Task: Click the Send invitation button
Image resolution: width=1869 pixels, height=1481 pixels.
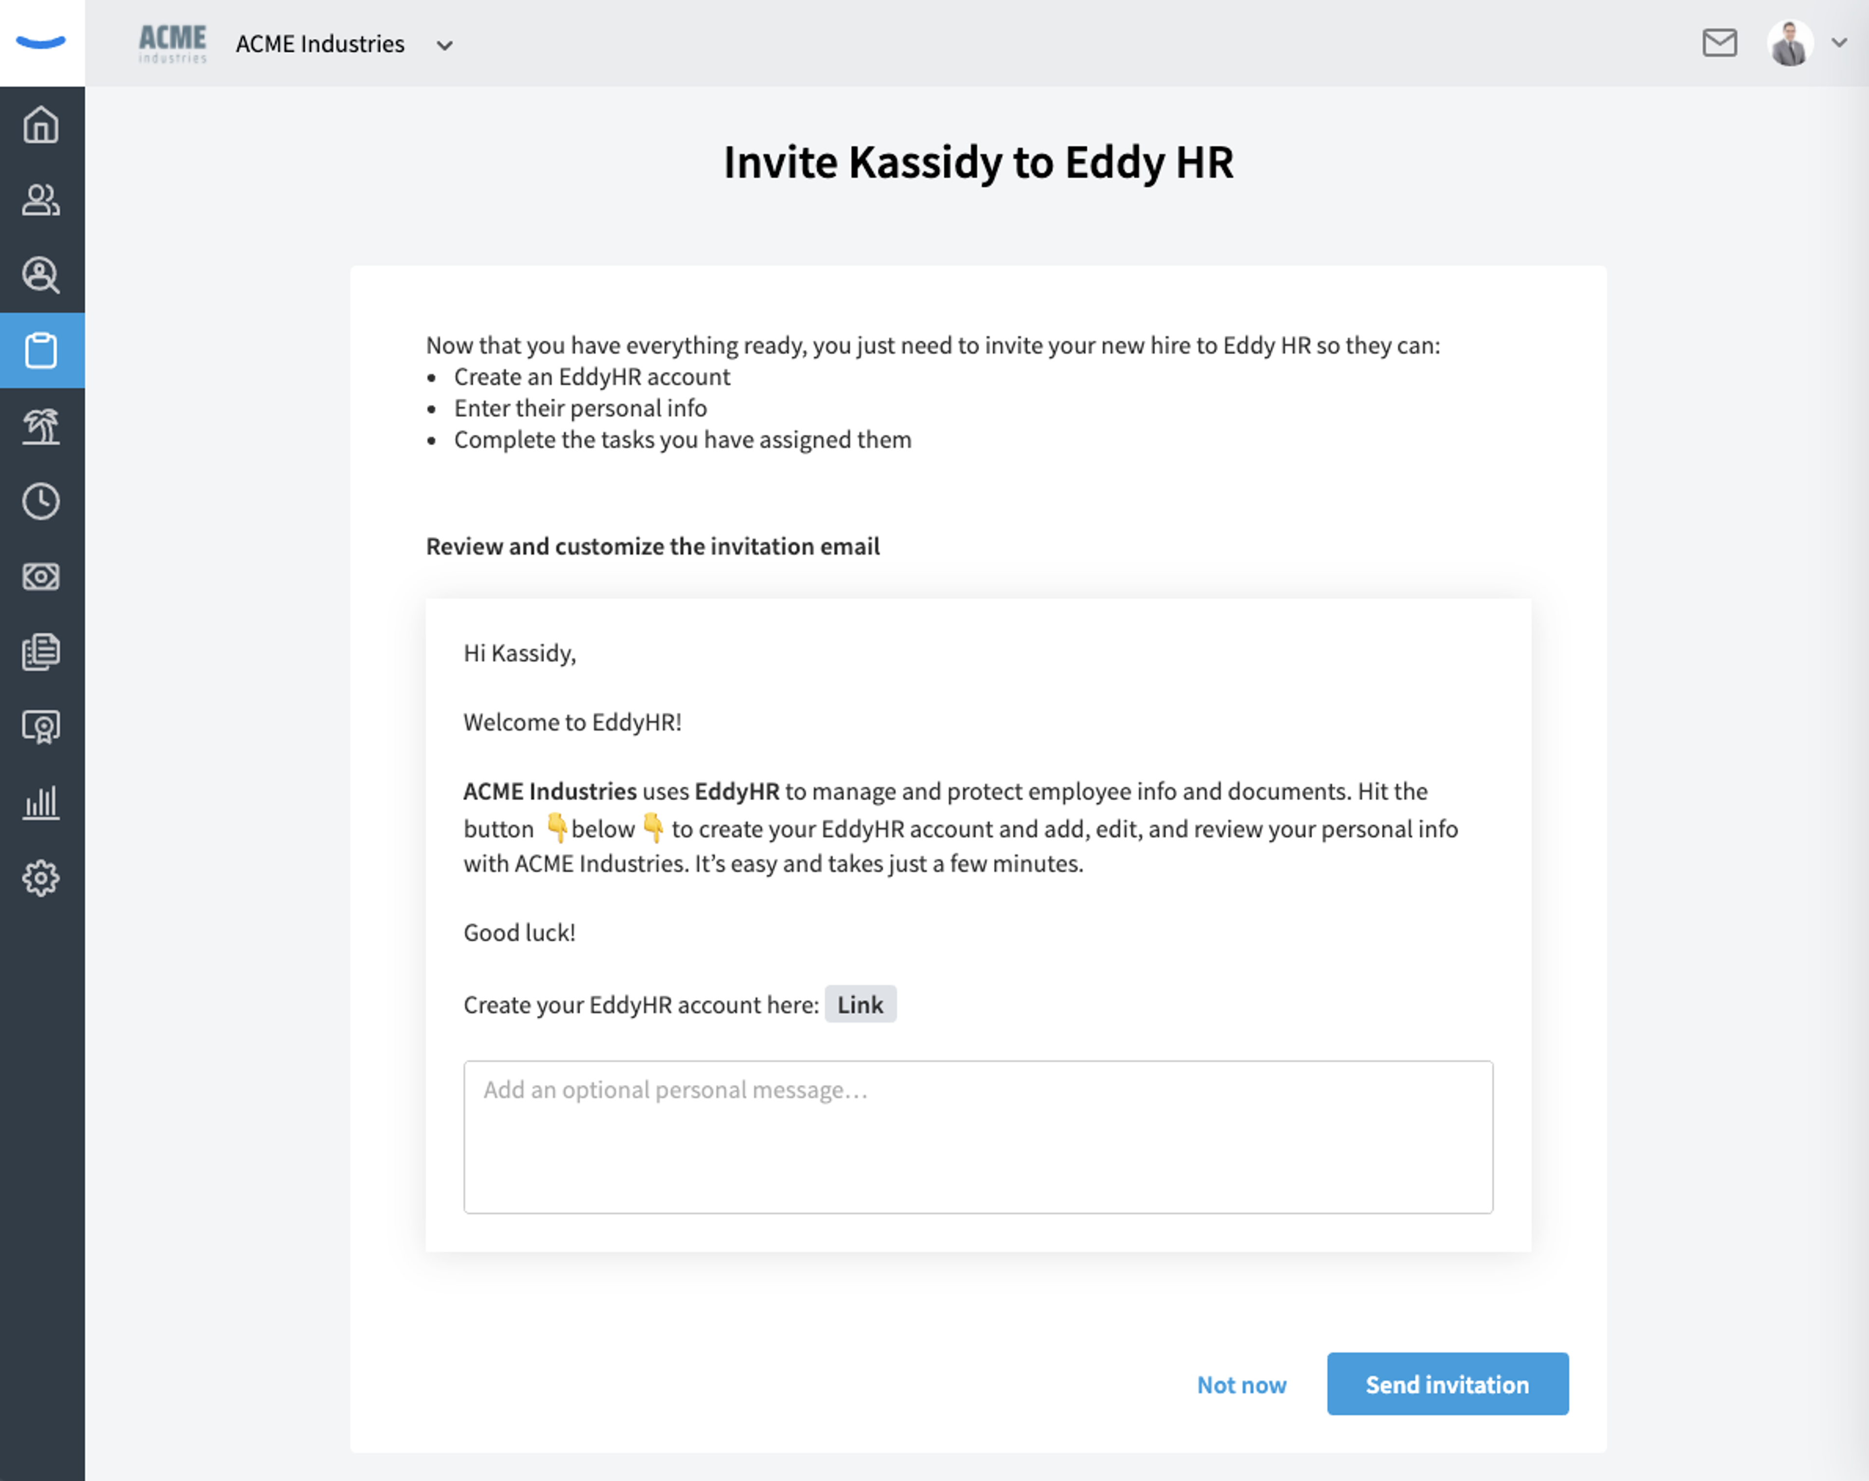Action: pos(1447,1383)
